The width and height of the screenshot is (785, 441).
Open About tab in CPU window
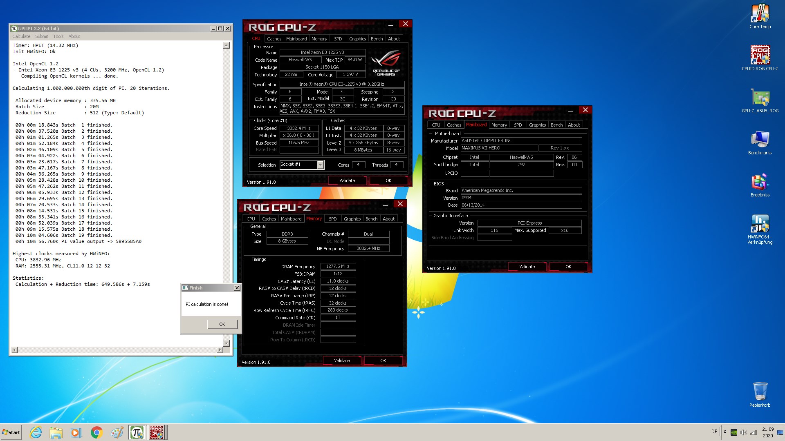click(394, 39)
